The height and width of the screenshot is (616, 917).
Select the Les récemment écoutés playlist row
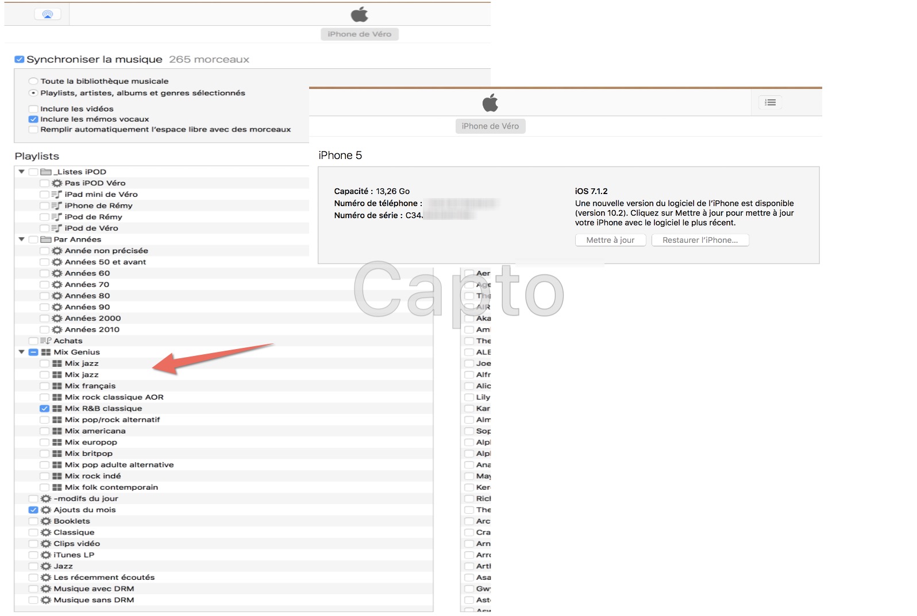[x=224, y=578]
